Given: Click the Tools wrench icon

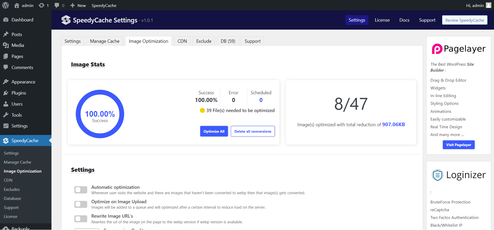Looking at the screenshot, I should click(6, 115).
